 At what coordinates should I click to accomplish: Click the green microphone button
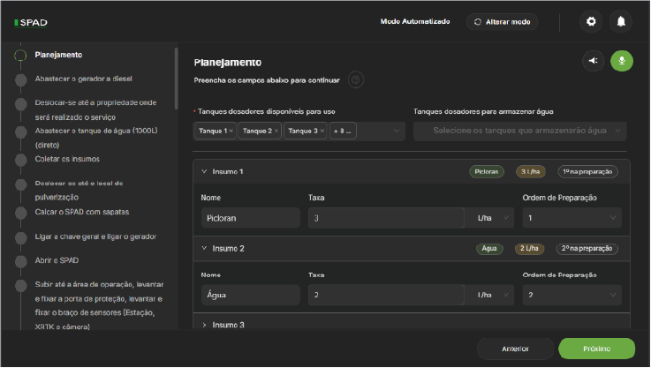[622, 61]
